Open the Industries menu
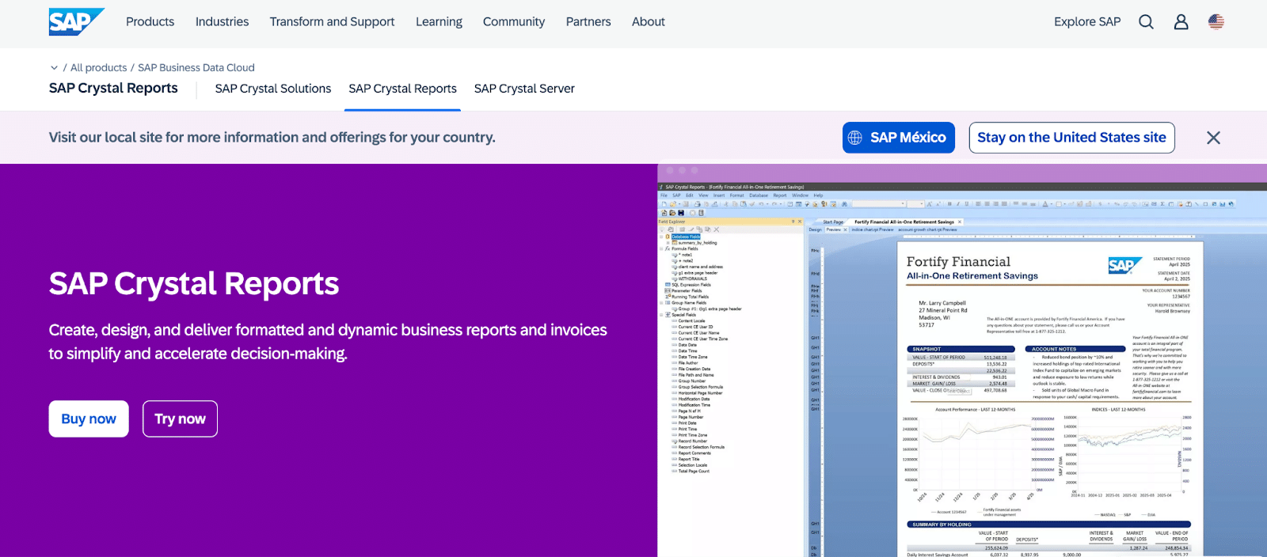1267x557 pixels. tap(222, 22)
